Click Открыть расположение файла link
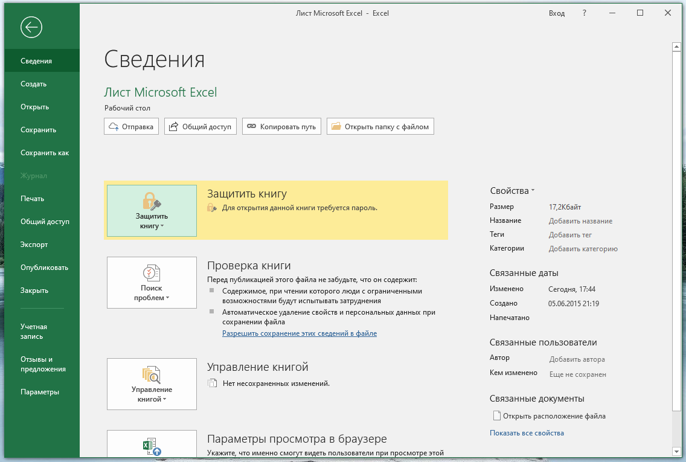The width and height of the screenshot is (686, 462). 554,416
